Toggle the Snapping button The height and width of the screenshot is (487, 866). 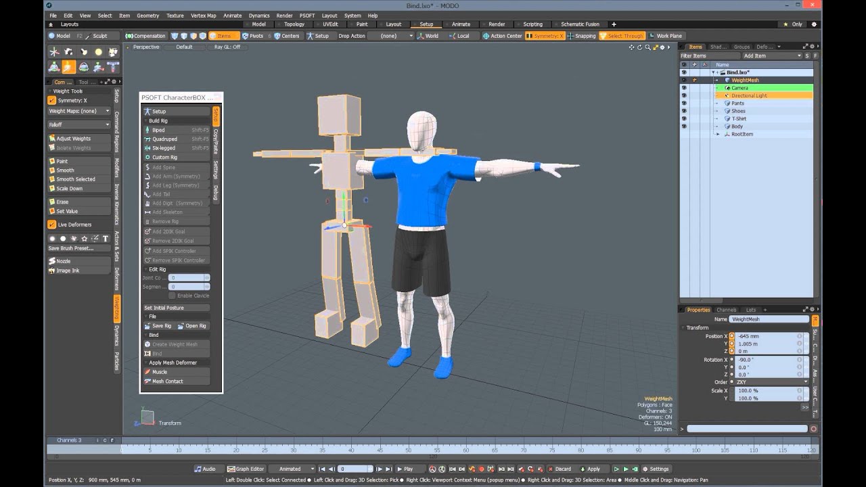click(x=581, y=36)
